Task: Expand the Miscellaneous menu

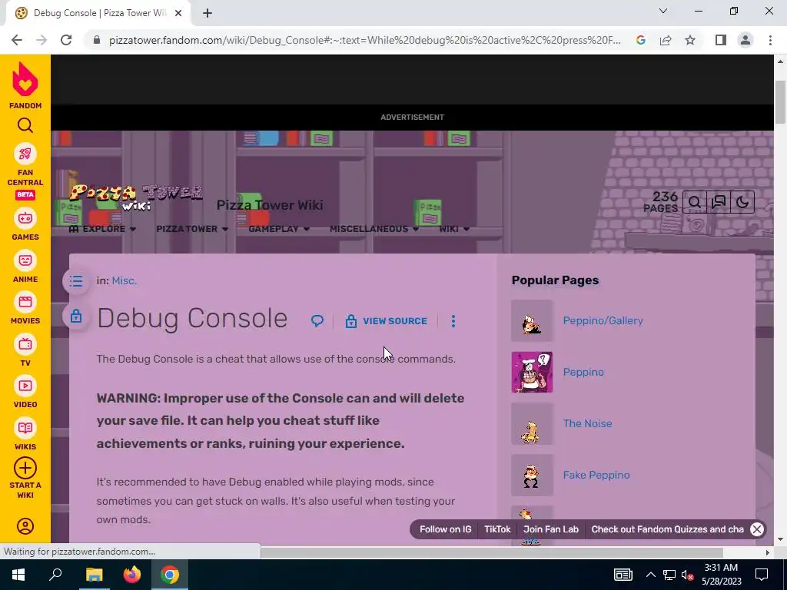Action: click(374, 229)
